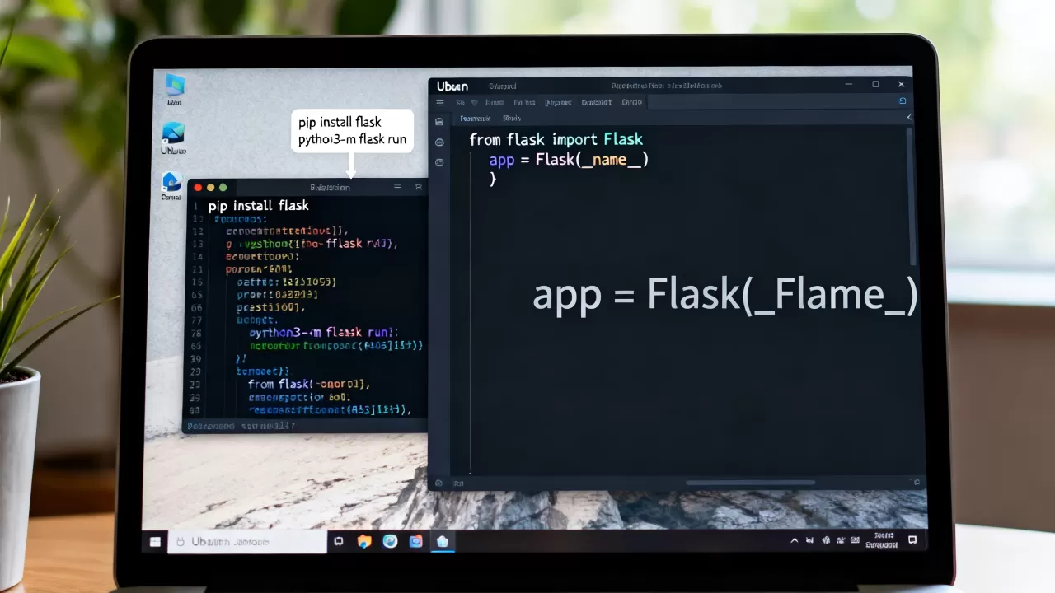The image size is (1055, 593).
Task: Click the code line 'from flask import Flask'
Action: point(556,139)
